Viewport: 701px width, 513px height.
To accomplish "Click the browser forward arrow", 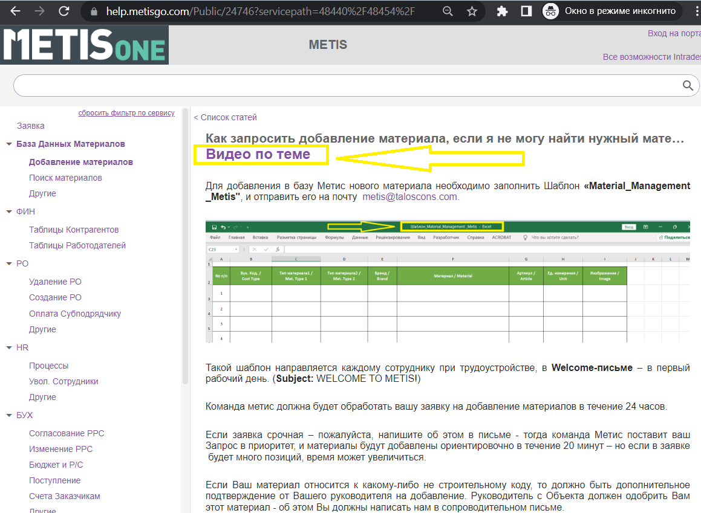I will point(40,11).
